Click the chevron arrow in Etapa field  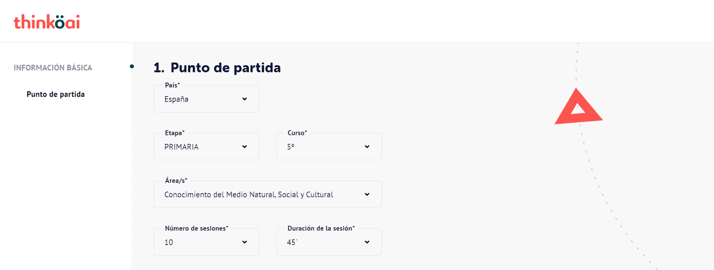(245, 147)
